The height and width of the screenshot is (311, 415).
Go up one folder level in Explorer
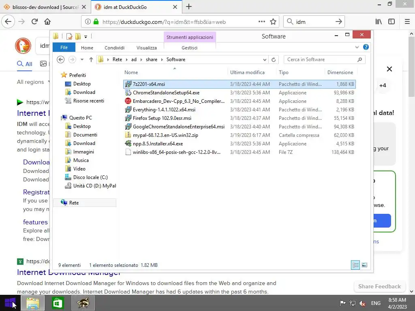tap(91, 60)
